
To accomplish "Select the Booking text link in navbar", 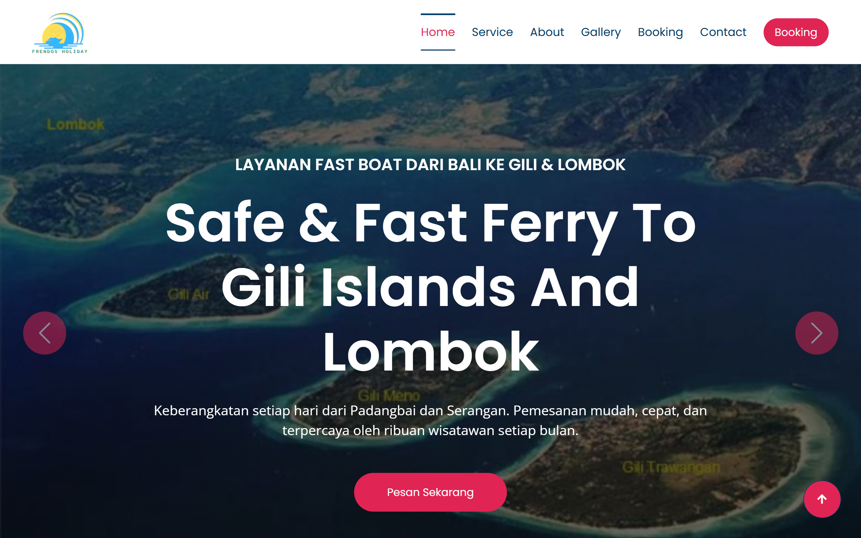I will (x=660, y=32).
